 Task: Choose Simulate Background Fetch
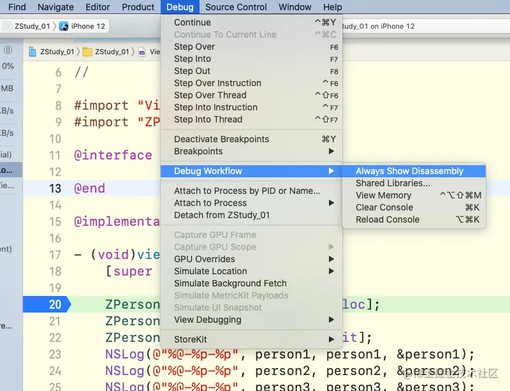tap(251, 283)
